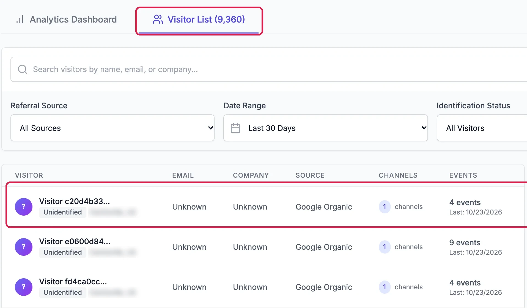Expand the Last 30 Days date range dropdown
Screen dimensions: 527x308
(325, 128)
